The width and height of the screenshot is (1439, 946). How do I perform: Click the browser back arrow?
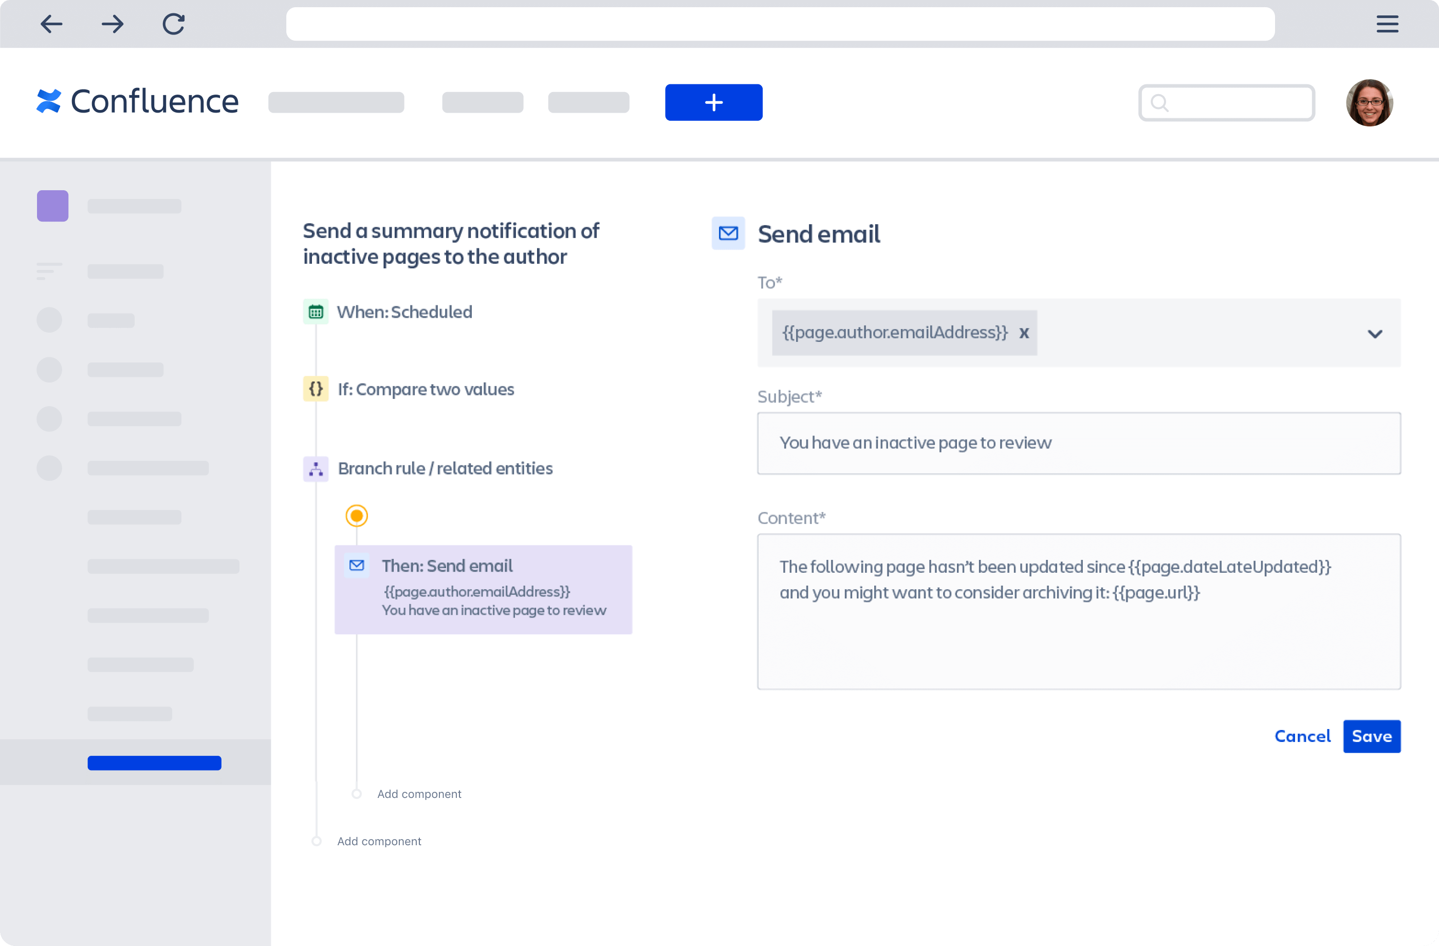tap(51, 24)
